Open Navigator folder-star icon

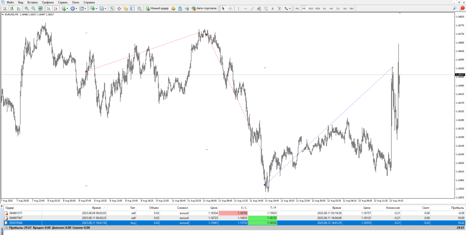coord(126,8)
